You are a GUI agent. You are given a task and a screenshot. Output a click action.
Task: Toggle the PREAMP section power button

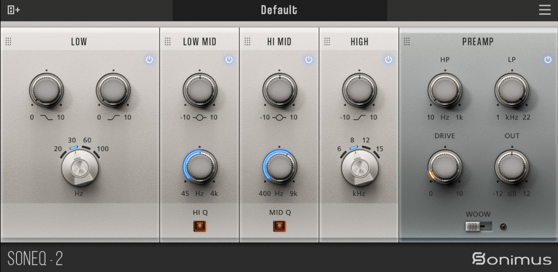[x=548, y=60]
